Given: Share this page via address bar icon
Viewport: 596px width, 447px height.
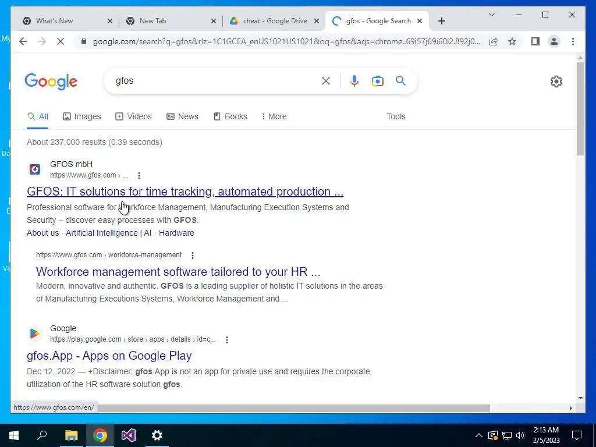Looking at the screenshot, I should pos(494,41).
